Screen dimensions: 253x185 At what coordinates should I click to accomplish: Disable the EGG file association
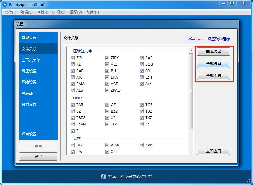pyautogui.click(x=142, y=64)
